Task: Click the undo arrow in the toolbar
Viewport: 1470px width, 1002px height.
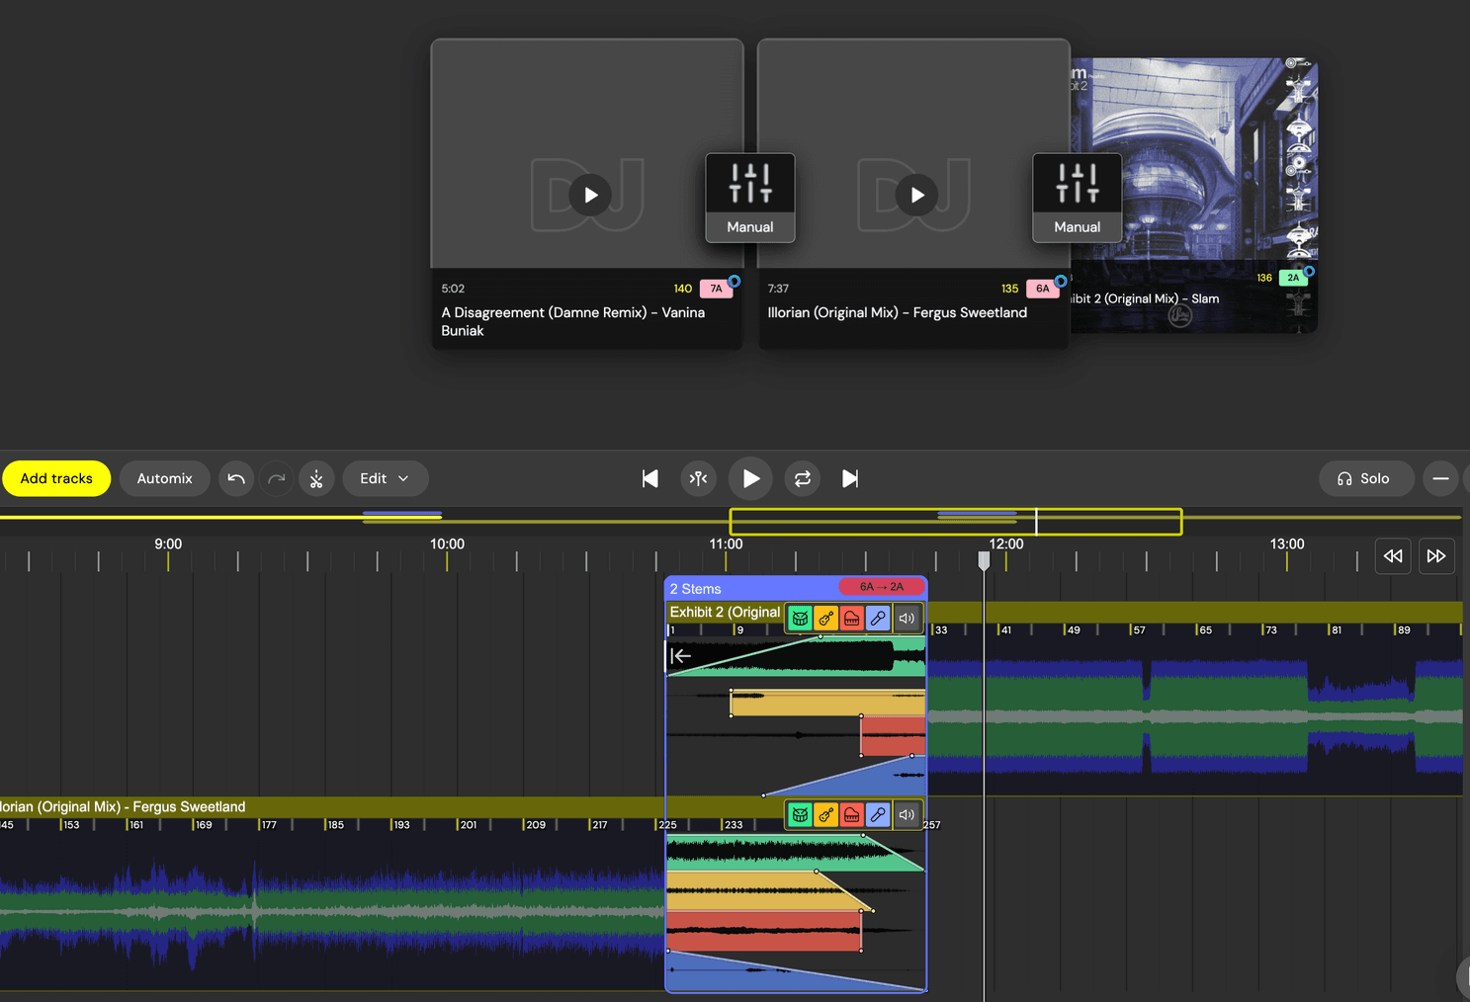Action: (236, 478)
